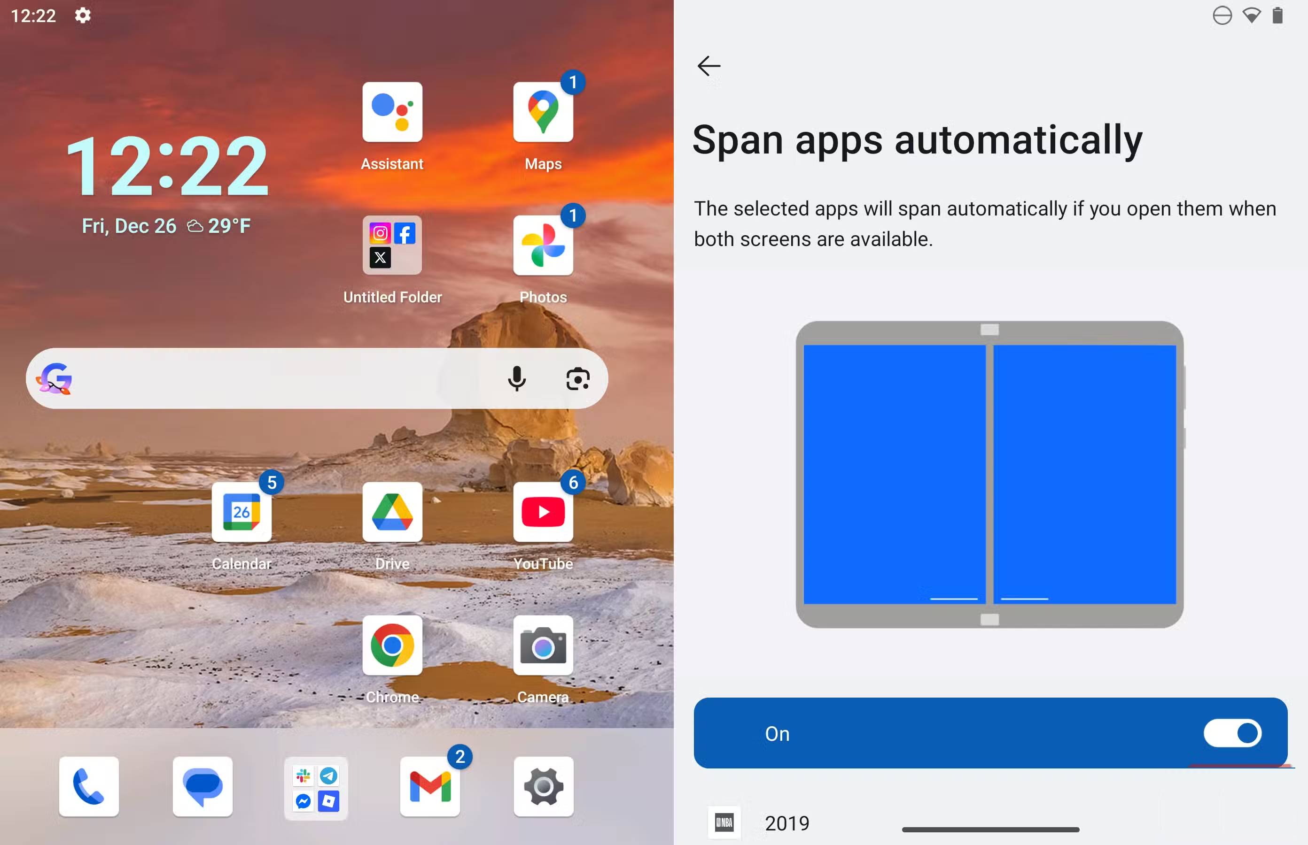This screenshot has height=845, width=1308.
Task: Go back with the arrow button
Action: pos(708,66)
